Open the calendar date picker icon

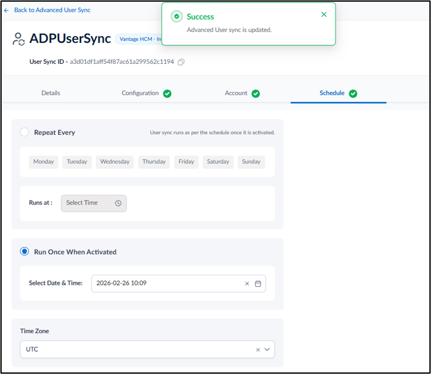[x=258, y=284]
